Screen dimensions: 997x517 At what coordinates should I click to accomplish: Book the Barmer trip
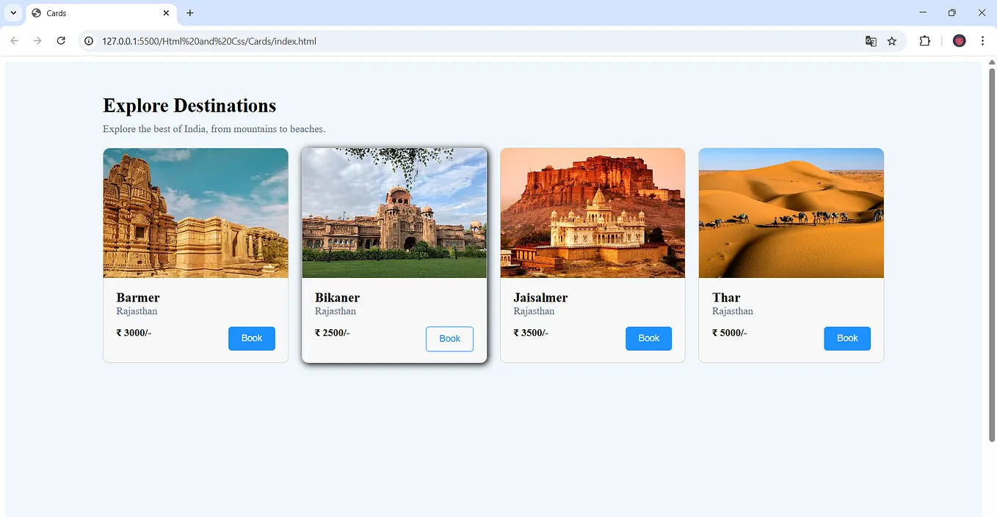tap(252, 338)
